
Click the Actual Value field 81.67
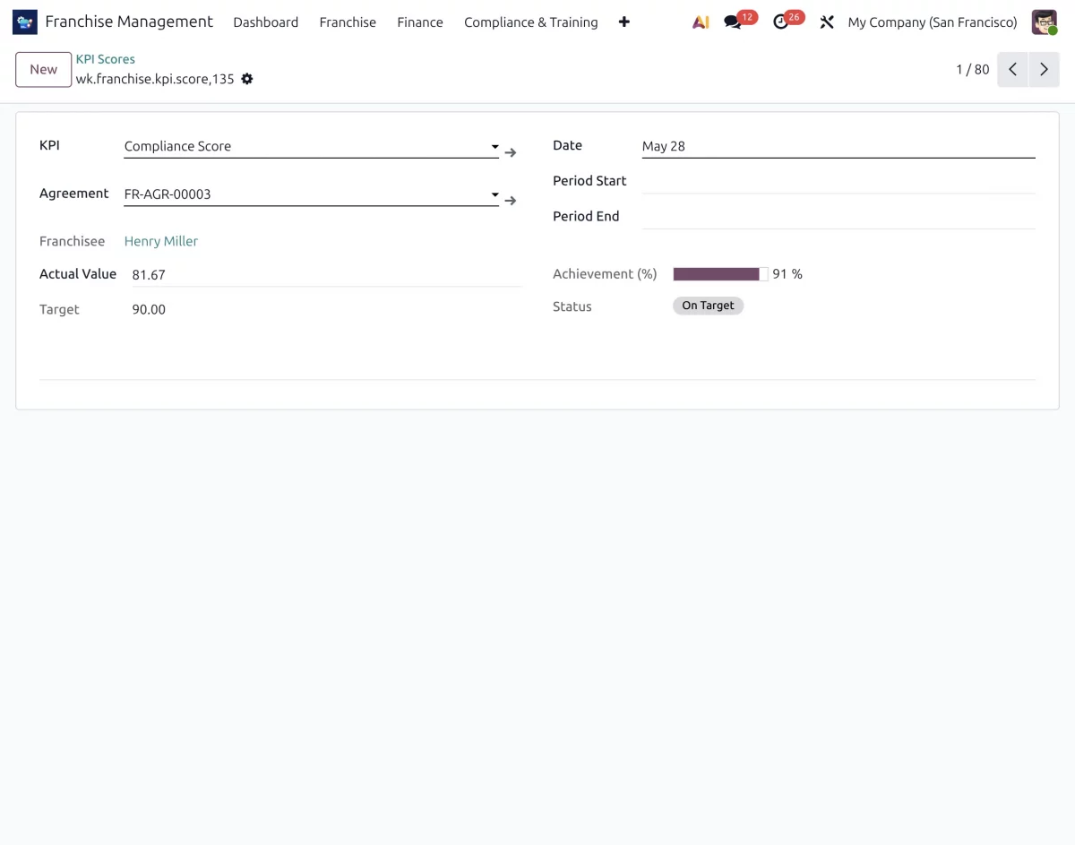[326, 275]
